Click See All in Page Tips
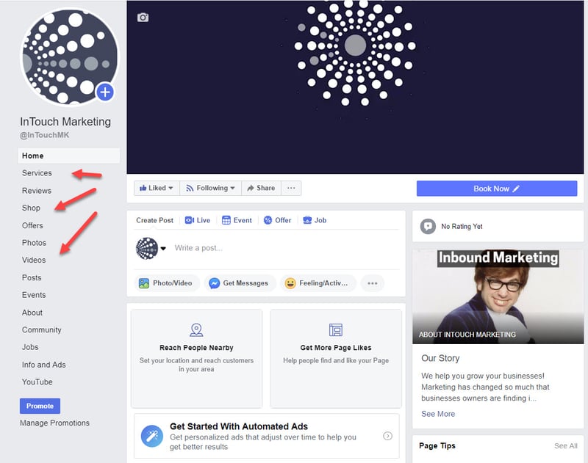The width and height of the screenshot is (588, 463). pyautogui.click(x=565, y=446)
